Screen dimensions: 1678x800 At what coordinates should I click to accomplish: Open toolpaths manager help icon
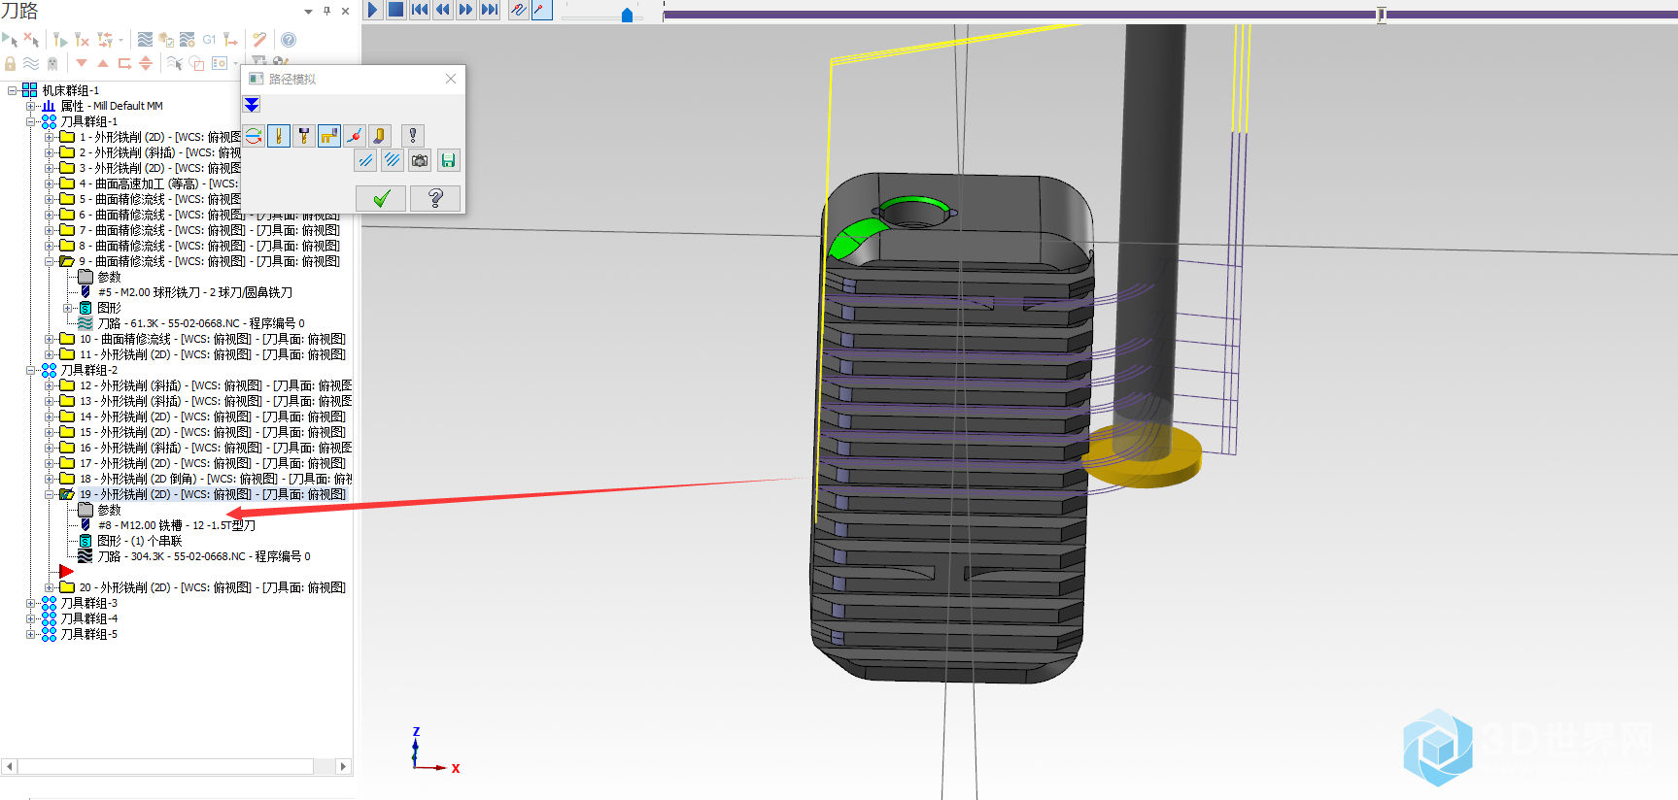289,40
